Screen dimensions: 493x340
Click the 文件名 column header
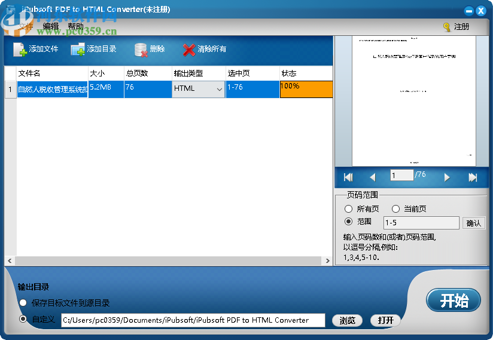[x=52, y=73]
